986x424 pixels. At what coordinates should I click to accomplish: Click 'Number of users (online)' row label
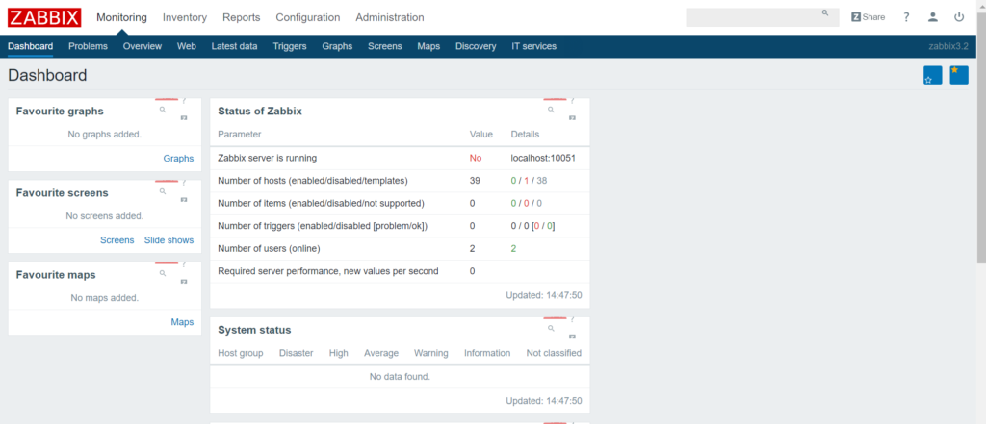270,249
